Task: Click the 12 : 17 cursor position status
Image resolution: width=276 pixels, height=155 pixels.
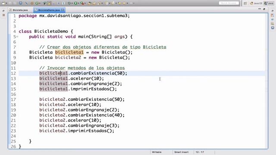Action: (200, 152)
